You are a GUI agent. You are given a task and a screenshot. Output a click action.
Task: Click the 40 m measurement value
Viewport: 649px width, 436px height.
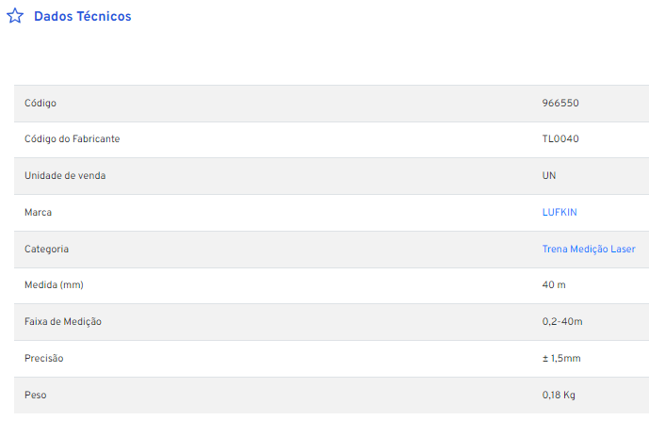[554, 285]
